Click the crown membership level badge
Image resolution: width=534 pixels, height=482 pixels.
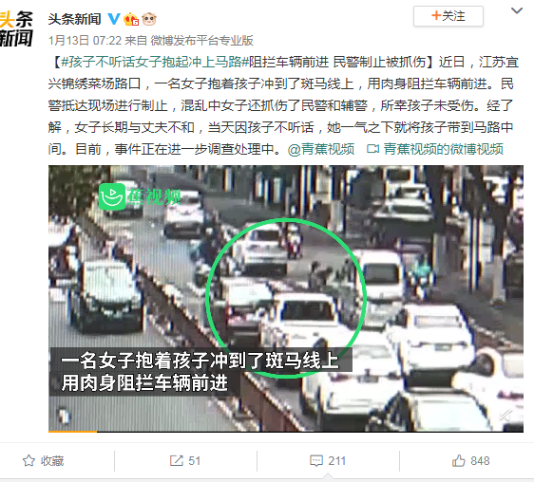[131, 19]
